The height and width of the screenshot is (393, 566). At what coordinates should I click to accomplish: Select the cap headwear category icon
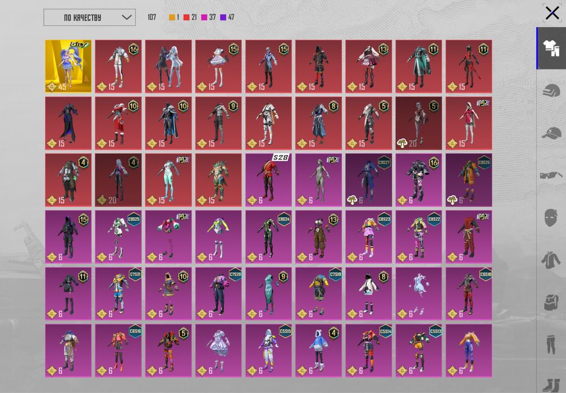point(551,133)
